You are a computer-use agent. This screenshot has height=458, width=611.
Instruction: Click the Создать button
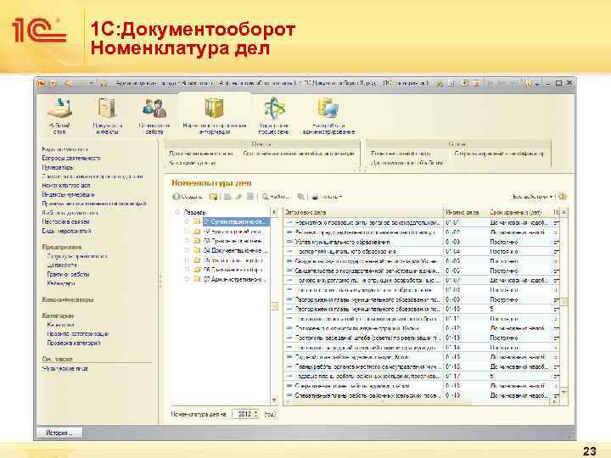pos(188,197)
